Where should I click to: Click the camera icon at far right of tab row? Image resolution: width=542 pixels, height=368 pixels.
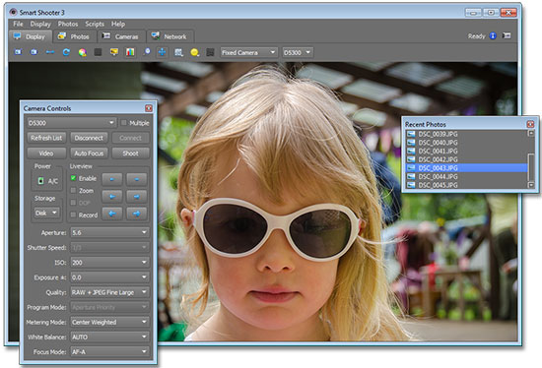pos(507,35)
